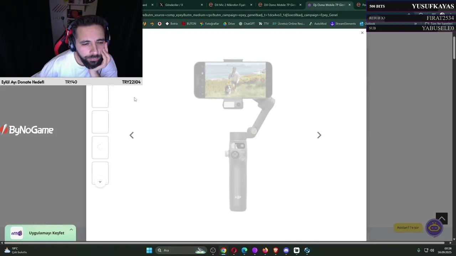Open the Ücretsiz Online Resi... bookmark
456x256 pixels.
pos(289,24)
